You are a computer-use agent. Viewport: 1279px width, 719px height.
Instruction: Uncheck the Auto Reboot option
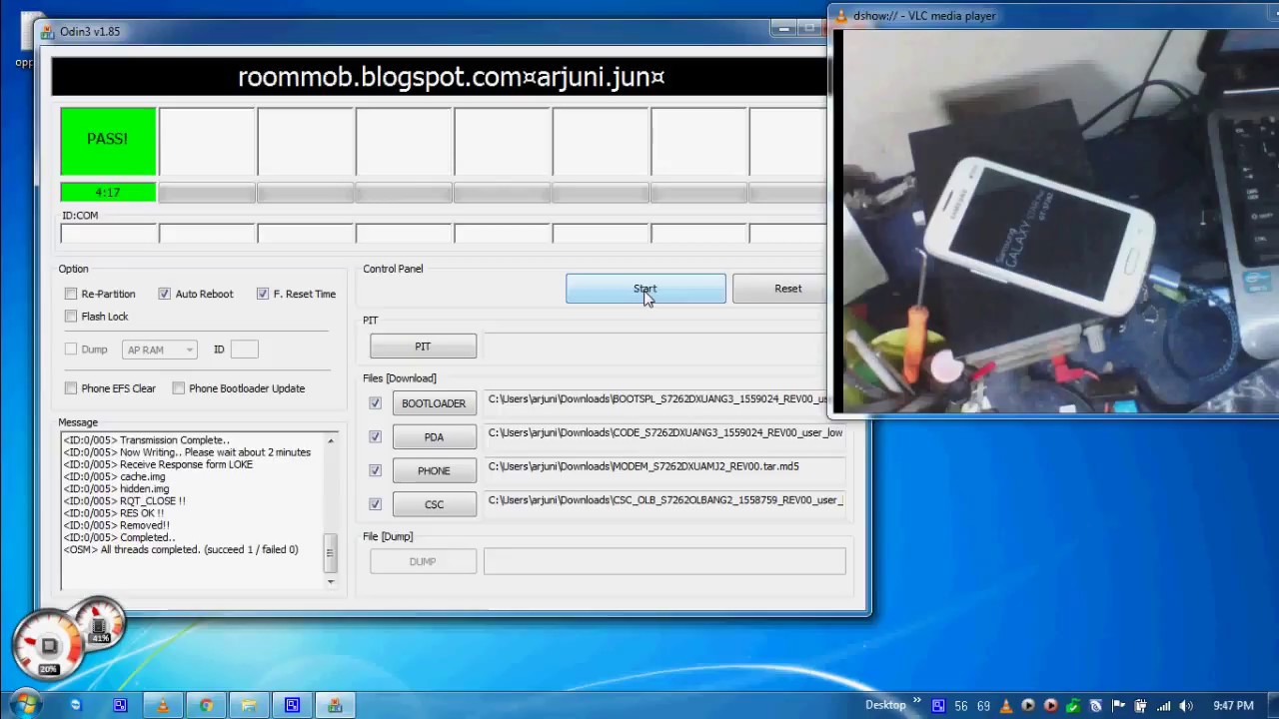pyautogui.click(x=164, y=294)
